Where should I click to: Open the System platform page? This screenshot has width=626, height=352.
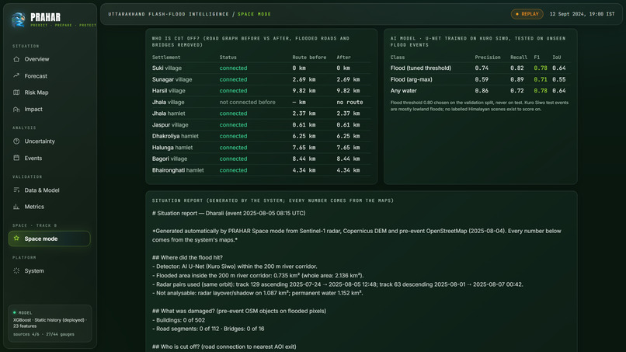49,271
